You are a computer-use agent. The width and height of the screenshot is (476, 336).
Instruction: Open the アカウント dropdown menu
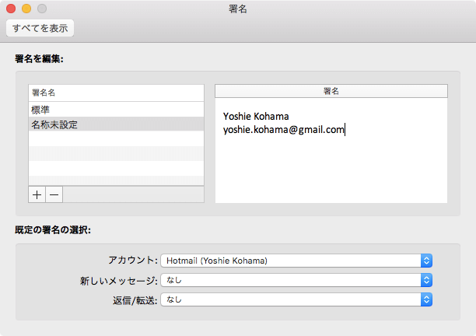click(296, 261)
